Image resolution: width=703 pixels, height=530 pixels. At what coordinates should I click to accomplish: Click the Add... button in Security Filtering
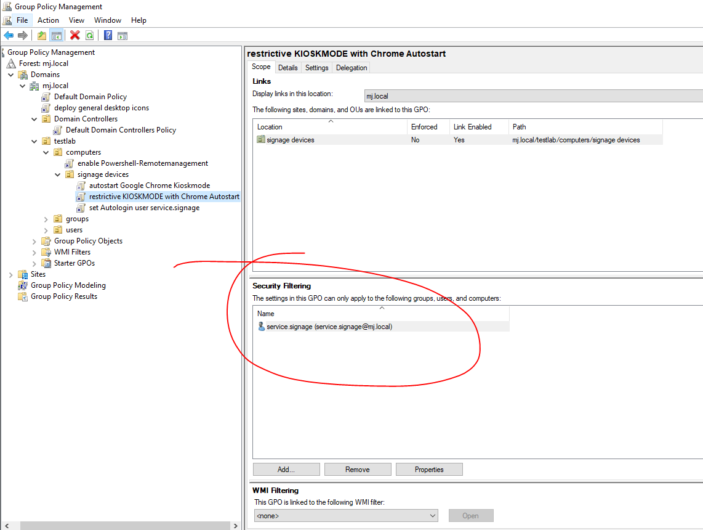tap(286, 470)
